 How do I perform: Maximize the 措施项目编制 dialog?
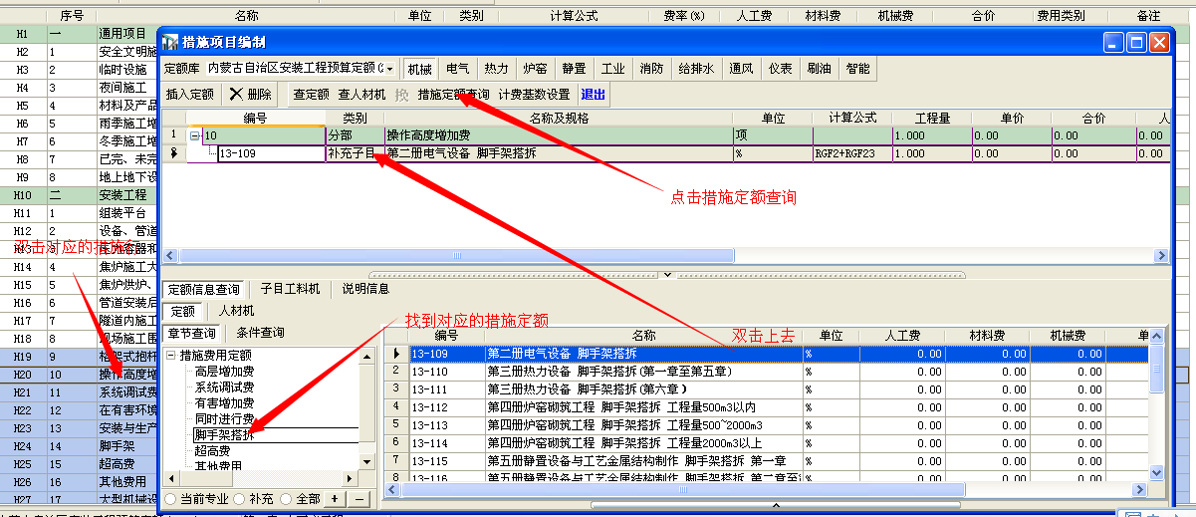pos(1136,42)
